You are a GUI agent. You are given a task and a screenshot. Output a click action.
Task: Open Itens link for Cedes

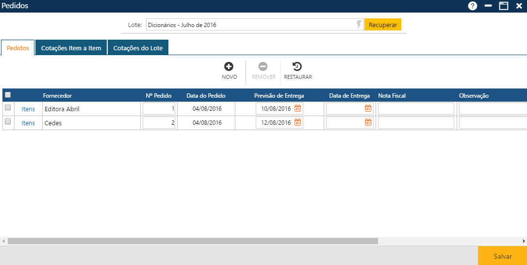click(x=28, y=123)
